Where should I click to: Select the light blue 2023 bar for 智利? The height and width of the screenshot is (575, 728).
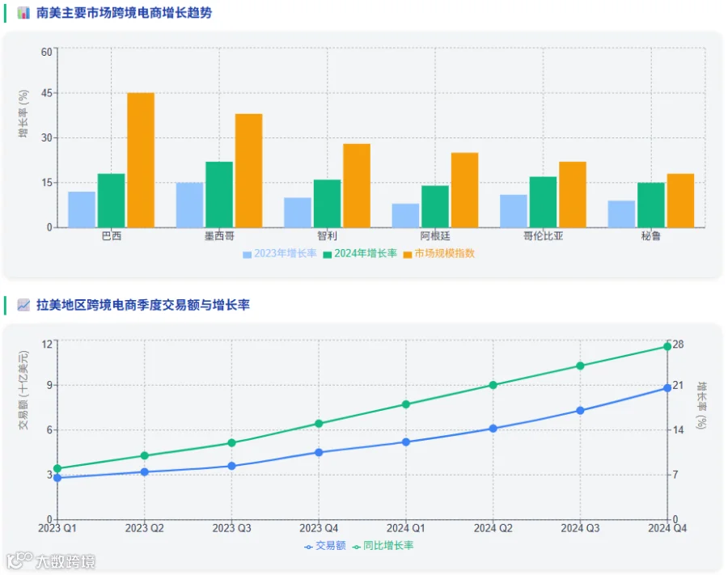coord(298,213)
